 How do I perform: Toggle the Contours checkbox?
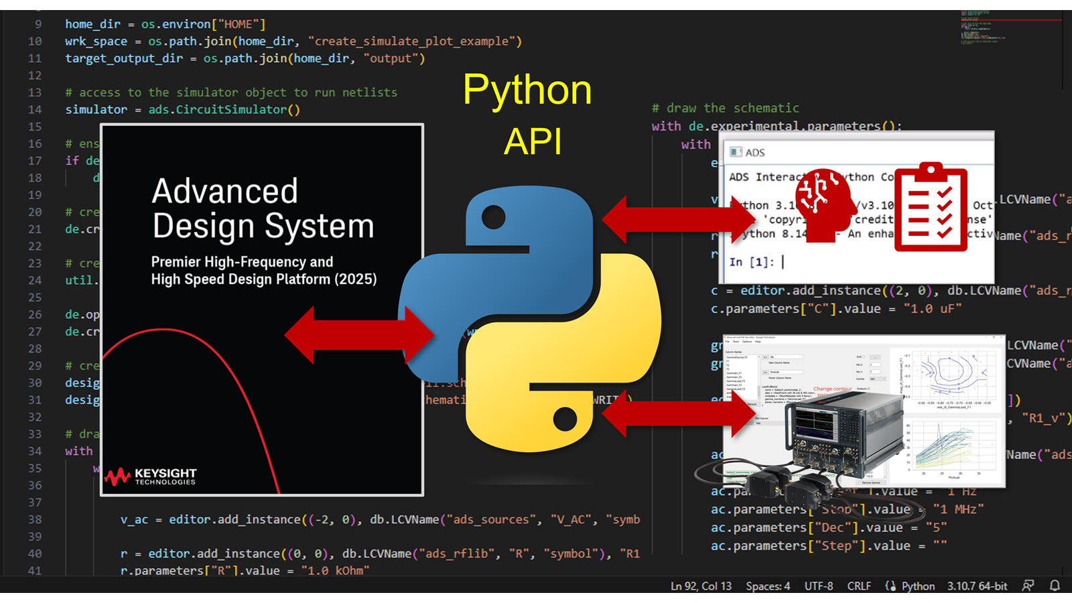(x=870, y=389)
